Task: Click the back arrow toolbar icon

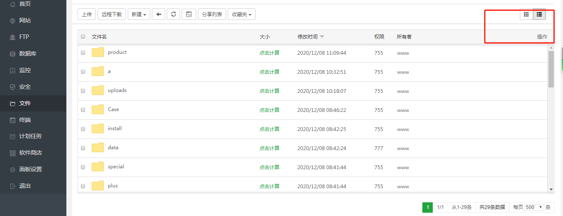Action: tap(158, 14)
